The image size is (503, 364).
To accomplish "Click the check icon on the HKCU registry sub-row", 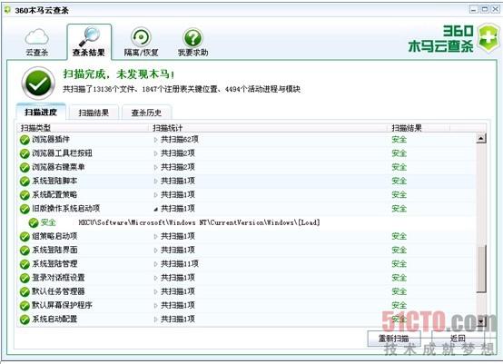I will (x=34, y=223).
